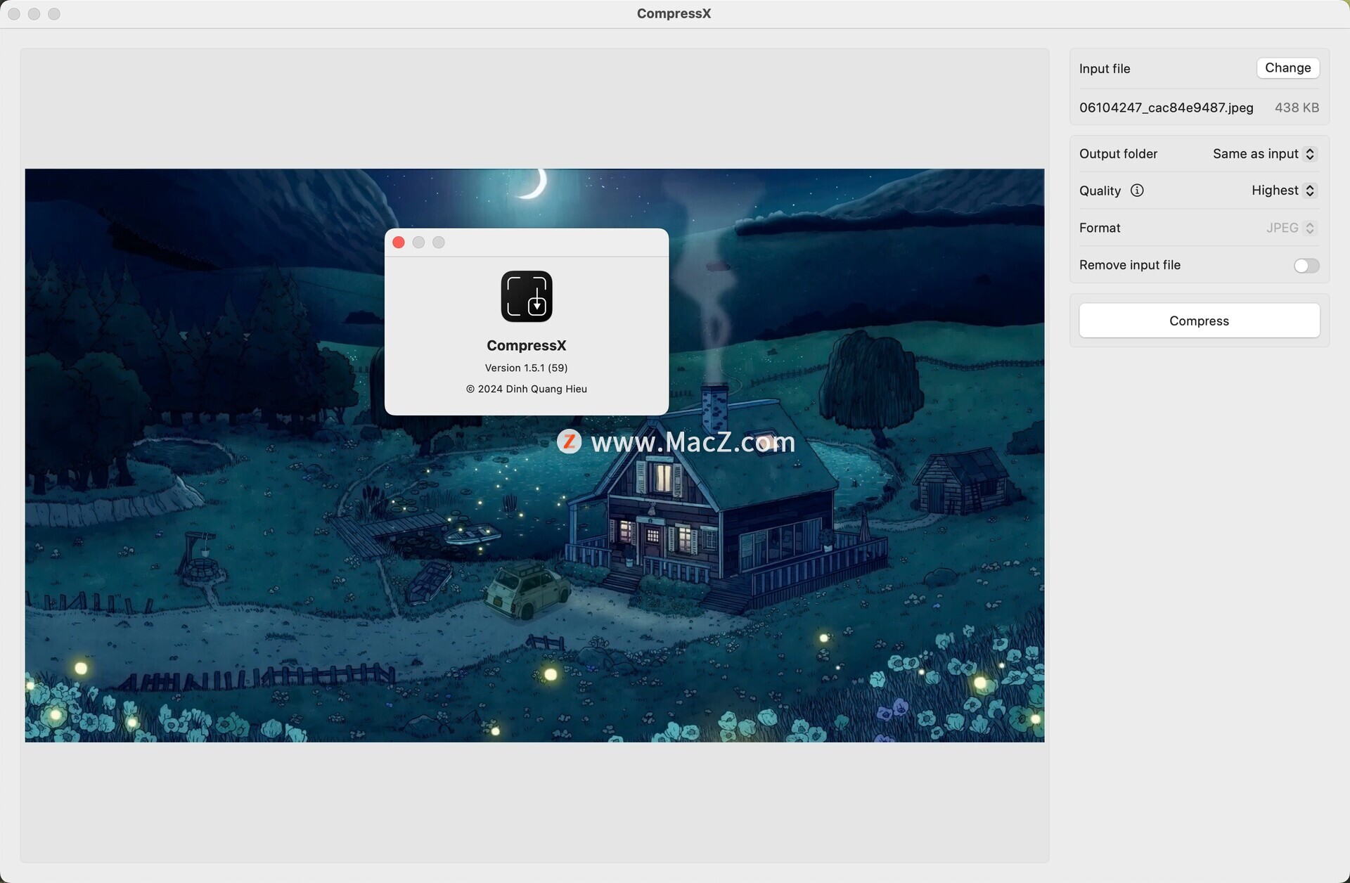Click the Output folder label
Screen dimensions: 1350x883
click(x=1118, y=154)
